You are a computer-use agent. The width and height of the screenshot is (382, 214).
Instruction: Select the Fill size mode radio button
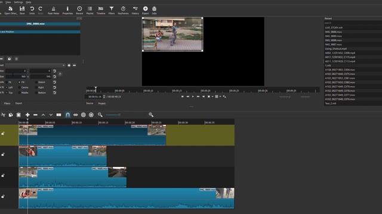[x=20, y=82]
